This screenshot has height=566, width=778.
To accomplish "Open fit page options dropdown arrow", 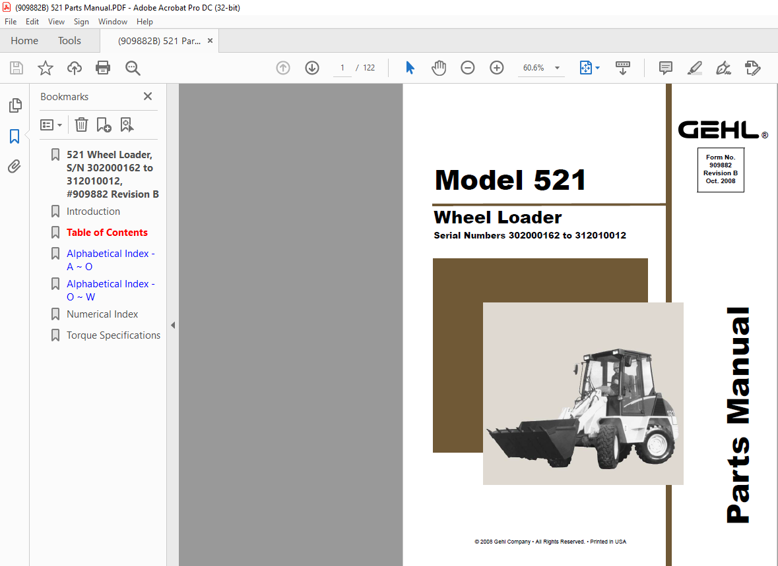I will pos(597,68).
